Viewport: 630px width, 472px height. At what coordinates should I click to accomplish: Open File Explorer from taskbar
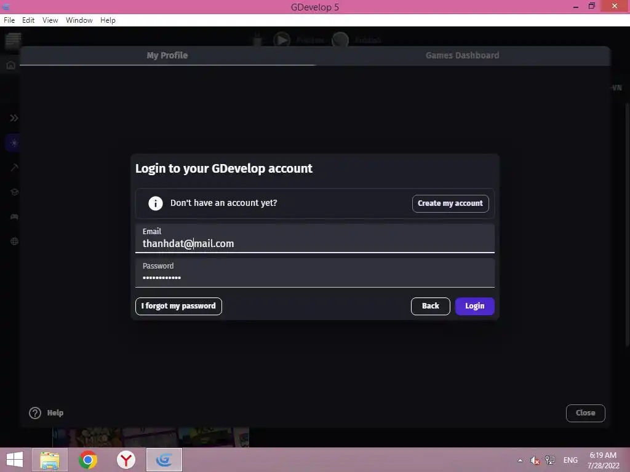50,460
